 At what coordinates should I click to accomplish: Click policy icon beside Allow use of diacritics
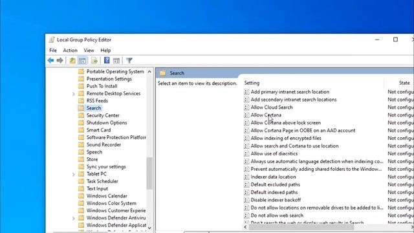[x=246, y=153]
